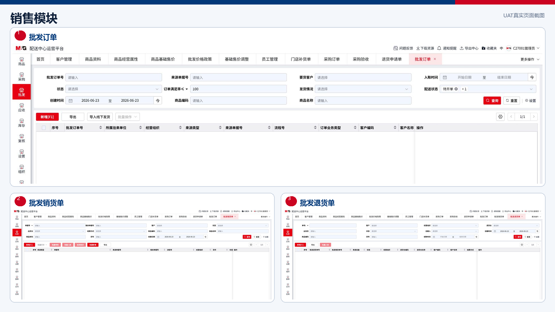Expand 更多操作 menu in 批发订单 screen
This screenshot has height=312, width=555.
point(530,59)
